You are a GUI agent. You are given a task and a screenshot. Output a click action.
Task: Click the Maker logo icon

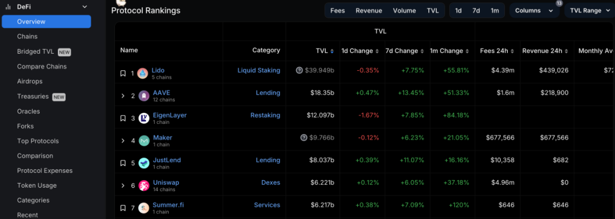pyautogui.click(x=144, y=140)
